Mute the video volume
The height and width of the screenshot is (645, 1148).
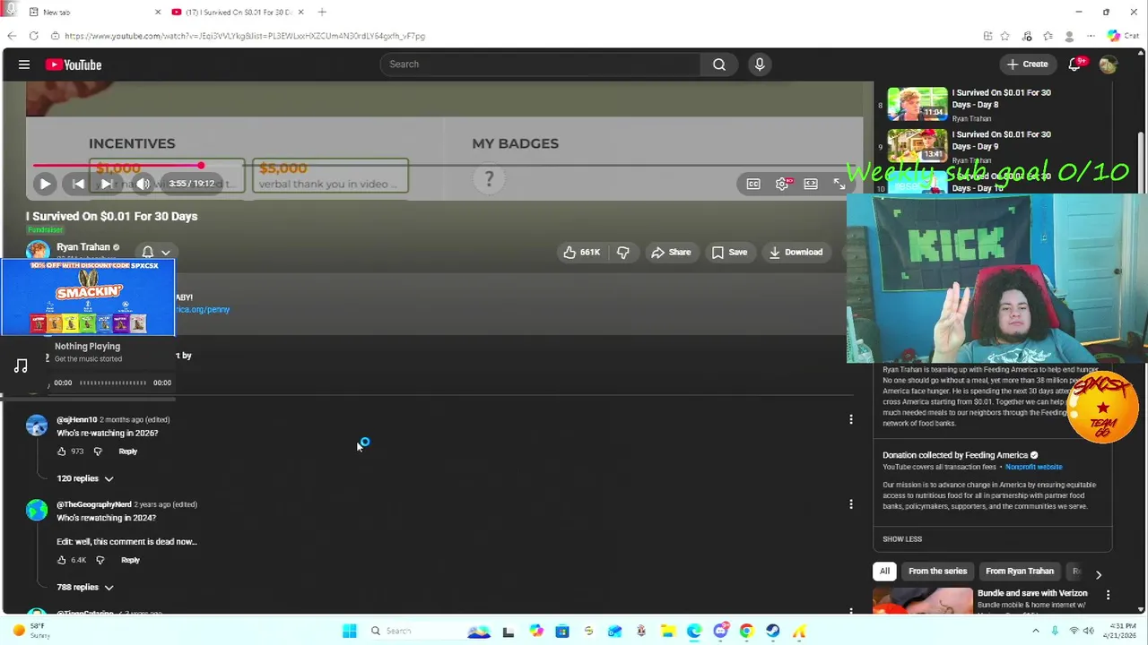(143, 184)
